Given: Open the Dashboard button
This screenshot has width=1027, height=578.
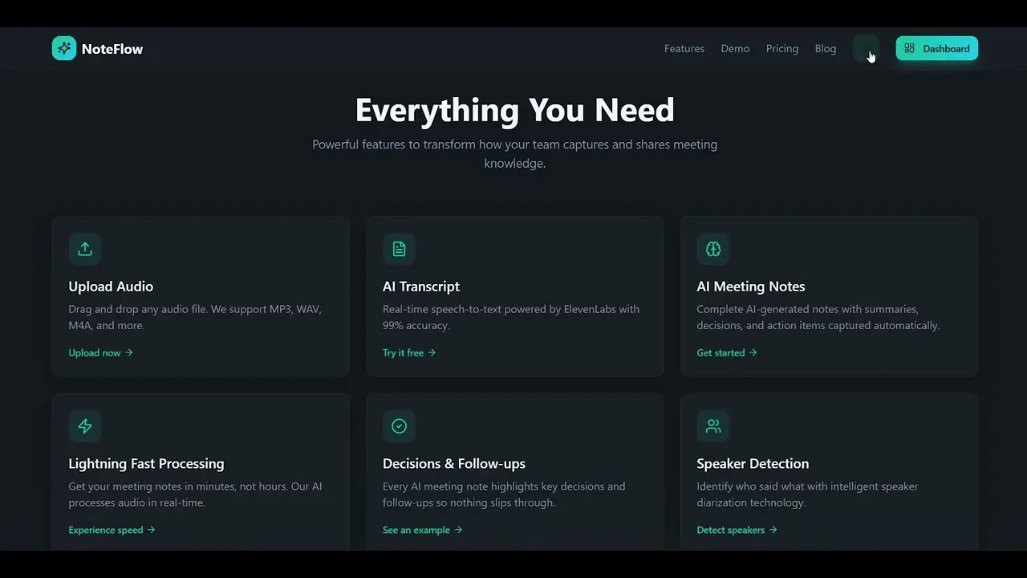Looking at the screenshot, I should click(937, 48).
